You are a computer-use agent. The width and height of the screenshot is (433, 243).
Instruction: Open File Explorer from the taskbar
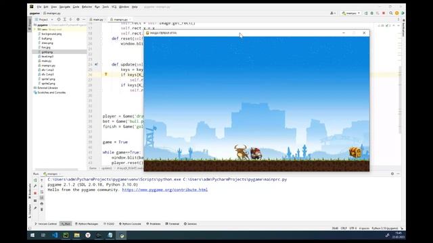76,236
